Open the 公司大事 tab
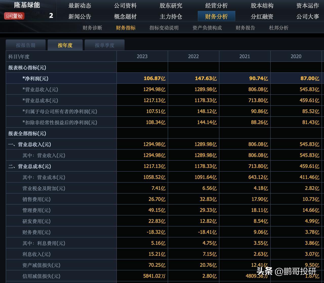Screen dimensions: 324x283 click(x=308, y=16)
